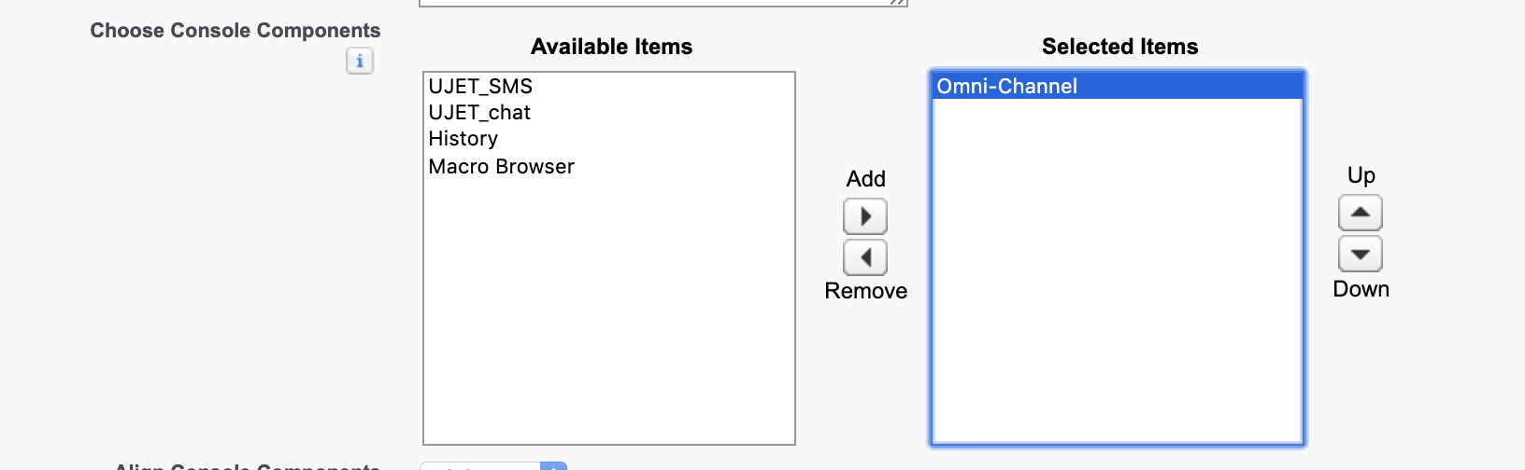Image resolution: width=1525 pixels, height=470 pixels.
Task: Select UJET_SMS in Available Items
Action: 480,87
